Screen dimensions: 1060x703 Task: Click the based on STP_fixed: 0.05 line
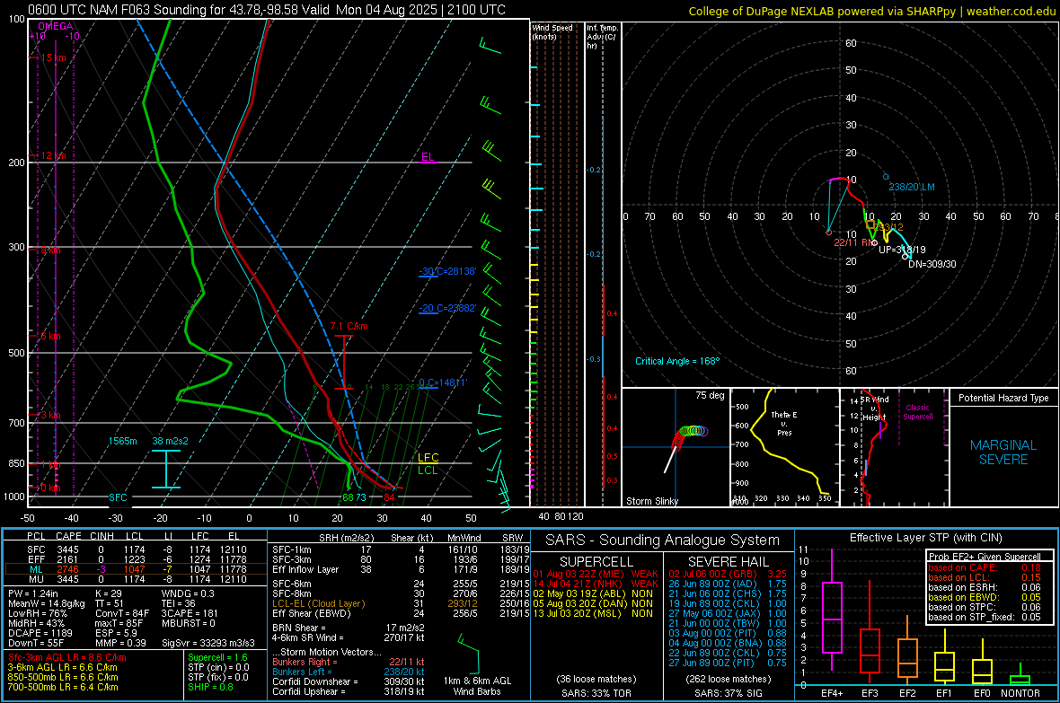(985, 617)
